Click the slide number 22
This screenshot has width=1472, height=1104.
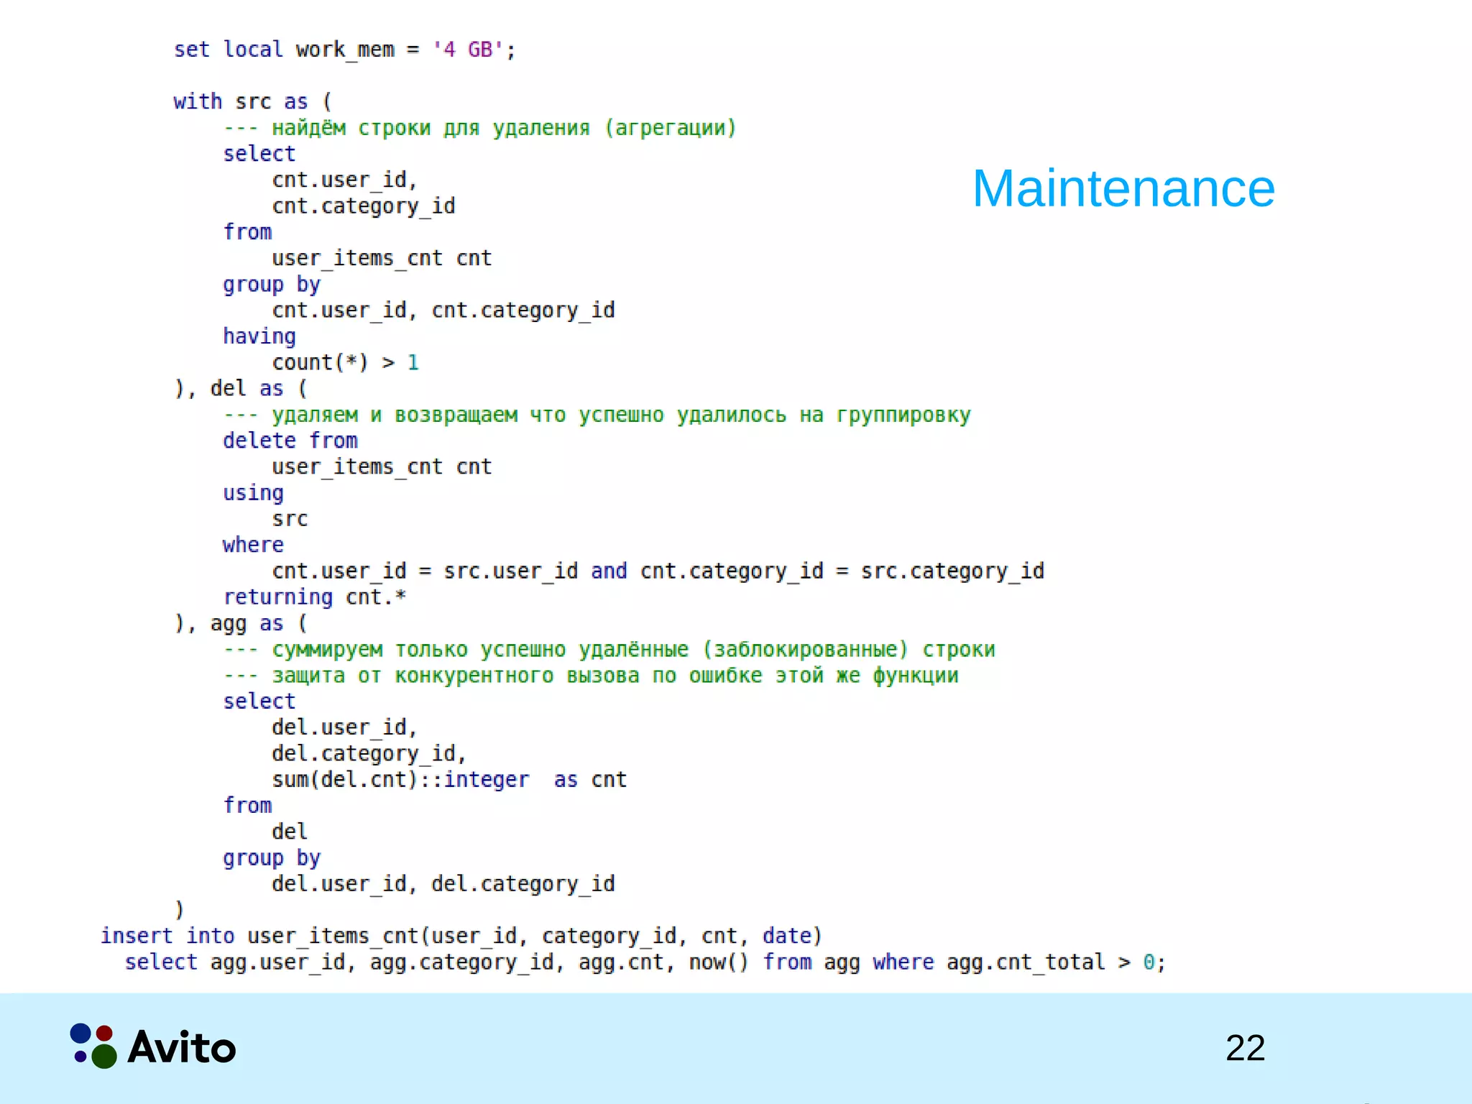(1245, 1047)
